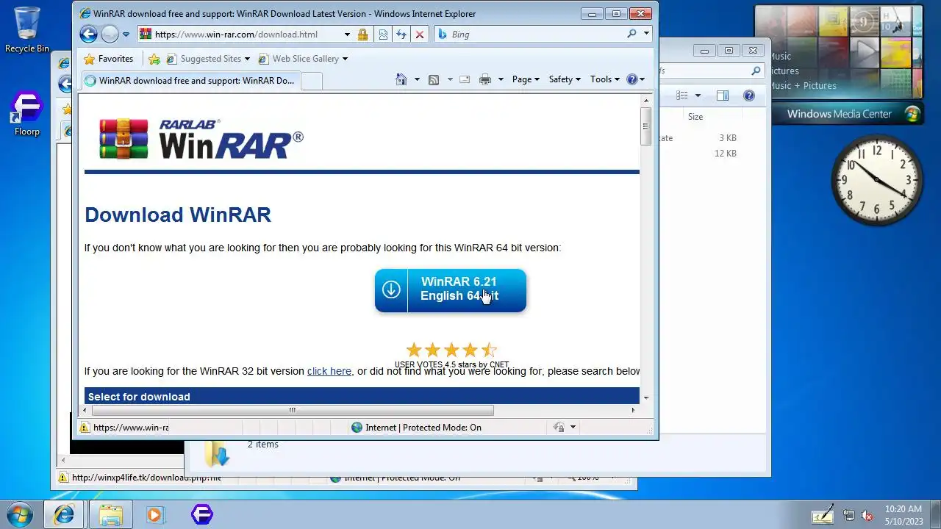Click the status bar security warning icon
This screenshot has height=529, width=941.
pyautogui.click(x=85, y=428)
